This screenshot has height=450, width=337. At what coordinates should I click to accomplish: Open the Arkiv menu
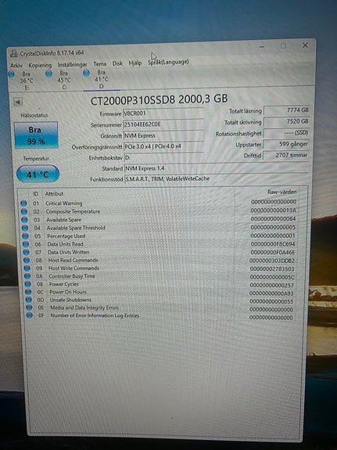[x=16, y=66]
